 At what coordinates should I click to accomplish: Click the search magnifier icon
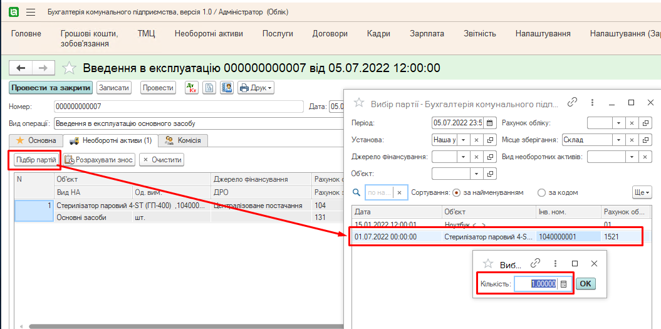(x=357, y=192)
